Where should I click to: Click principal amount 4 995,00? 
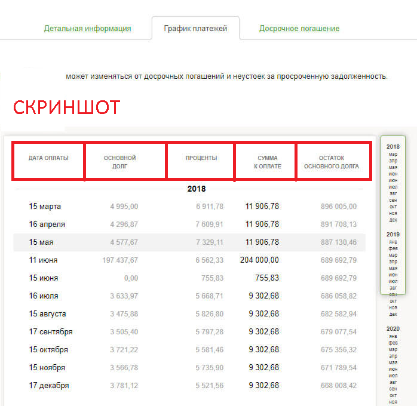pyautogui.click(x=124, y=207)
